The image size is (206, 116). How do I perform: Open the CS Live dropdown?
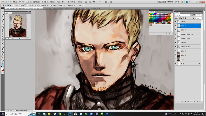[x=190, y=2]
